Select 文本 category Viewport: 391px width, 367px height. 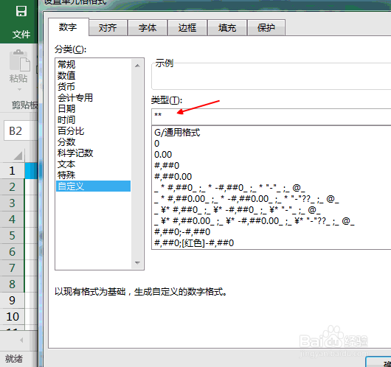(93, 164)
